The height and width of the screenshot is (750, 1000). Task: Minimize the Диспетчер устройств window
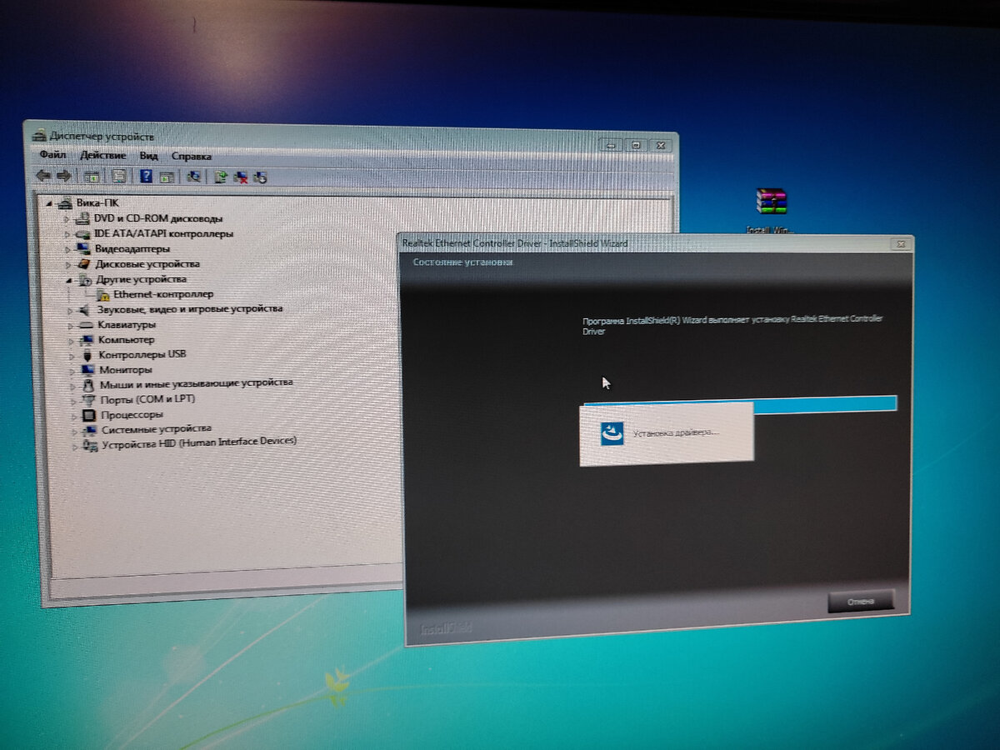(x=611, y=144)
